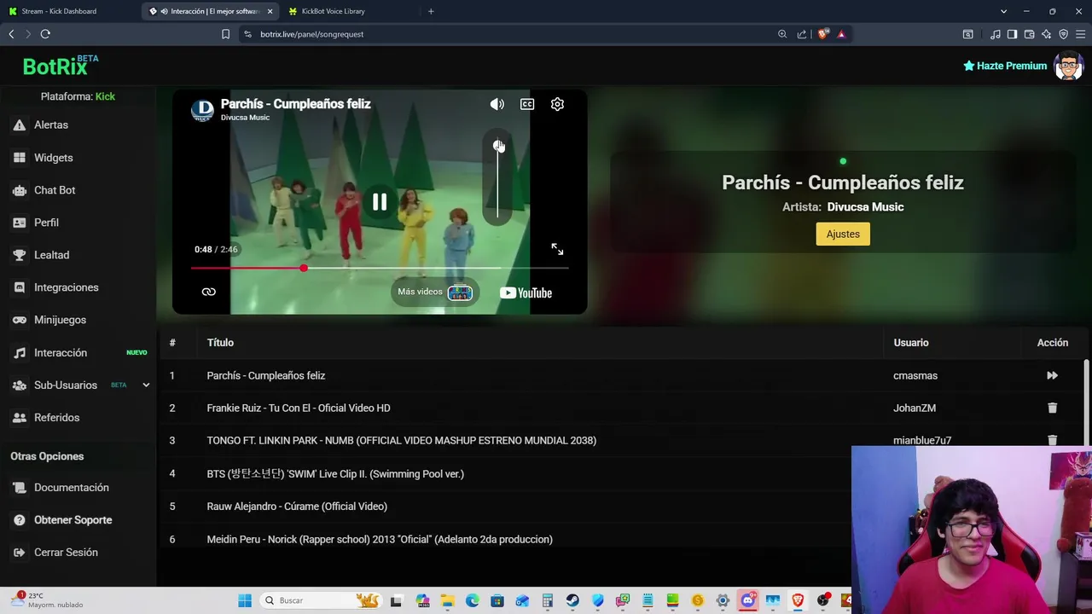Click Cerrar Sesión to log out
1092x614 pixels.
[66, 552]
